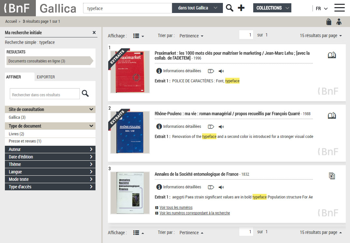Switch to the AFFINER tab
Viewport: 350px width, 243px height.
(x=14, y=77)
